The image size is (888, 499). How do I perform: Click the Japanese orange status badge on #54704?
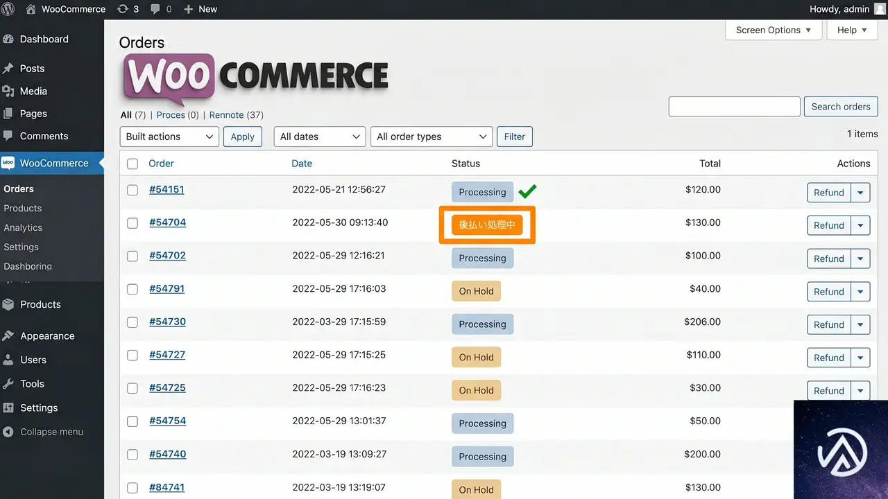coord(487,225)
